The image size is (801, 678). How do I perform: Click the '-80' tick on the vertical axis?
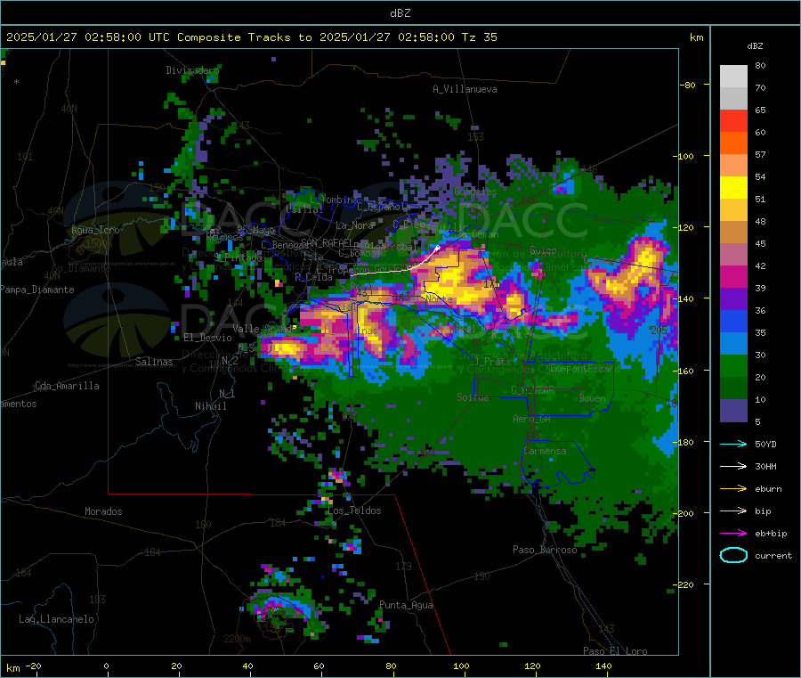click(688, 85)
